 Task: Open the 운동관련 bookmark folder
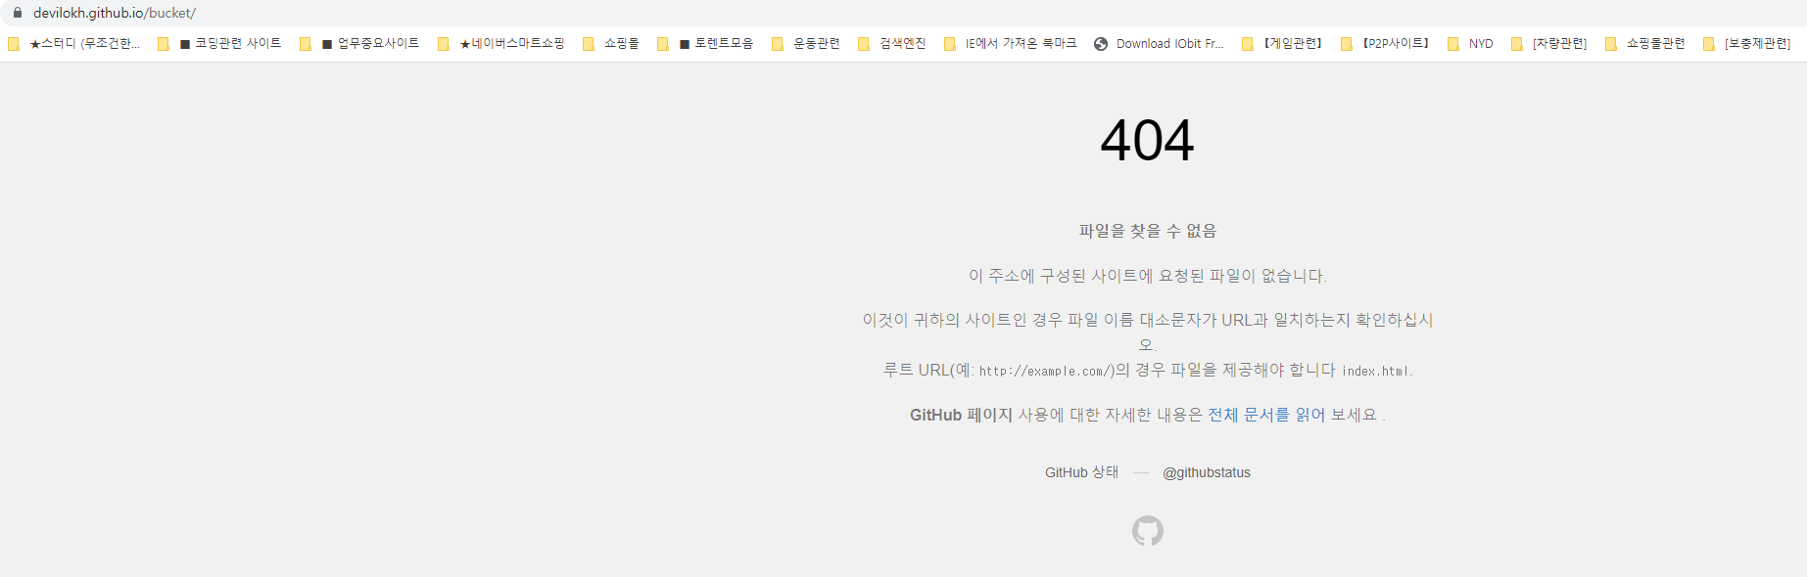(806, 44)
